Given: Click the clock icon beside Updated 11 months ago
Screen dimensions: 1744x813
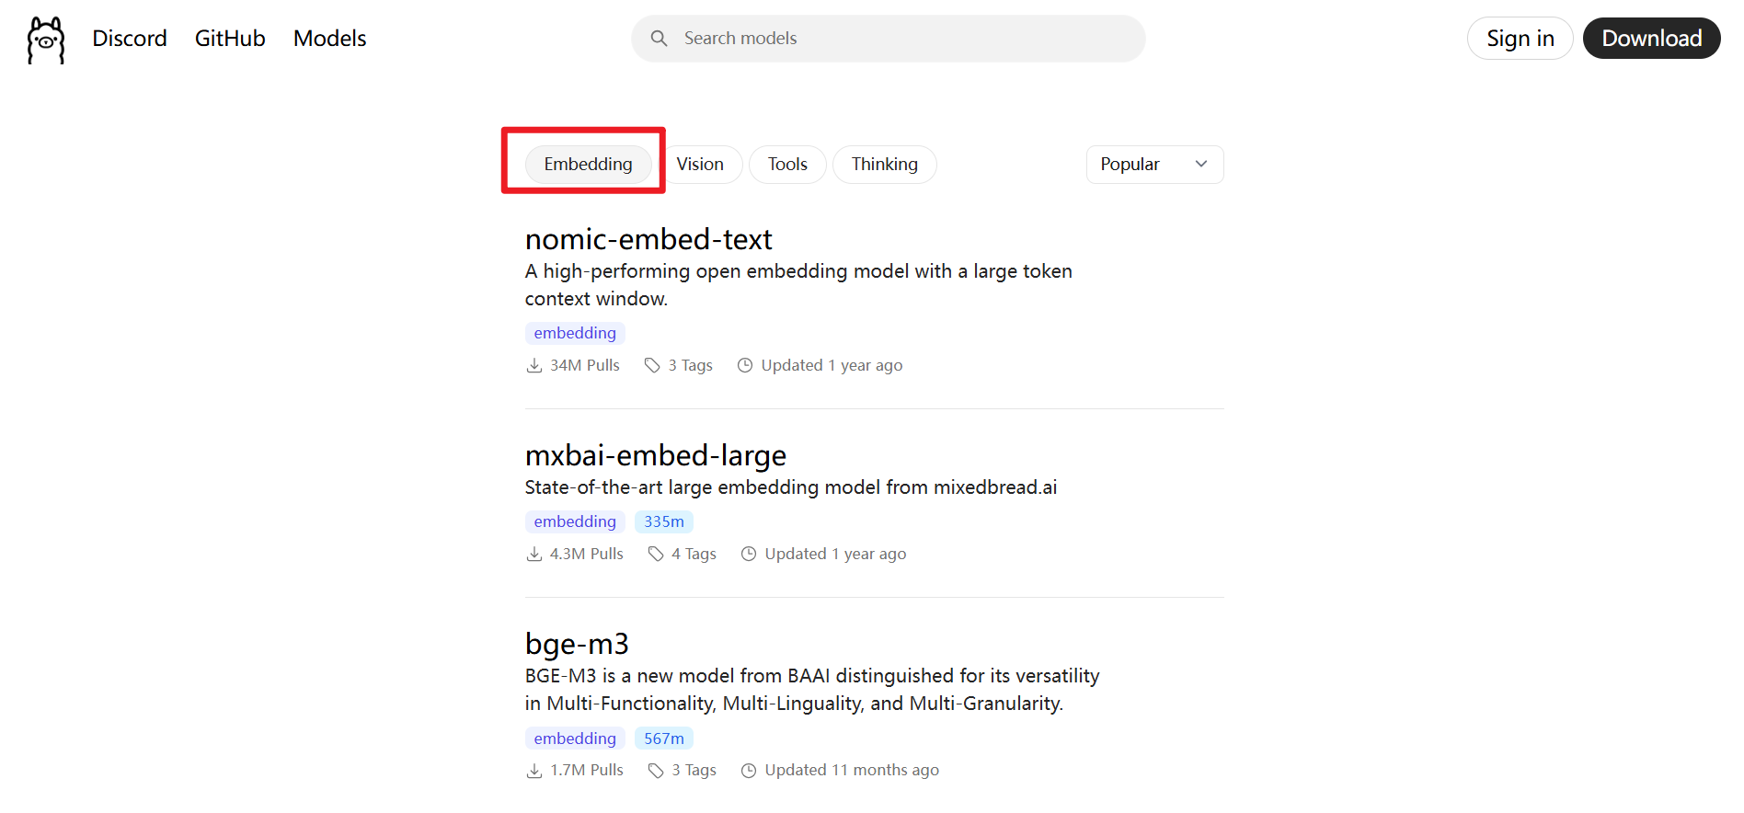Looking at the screenshot, I should (748, 770).
